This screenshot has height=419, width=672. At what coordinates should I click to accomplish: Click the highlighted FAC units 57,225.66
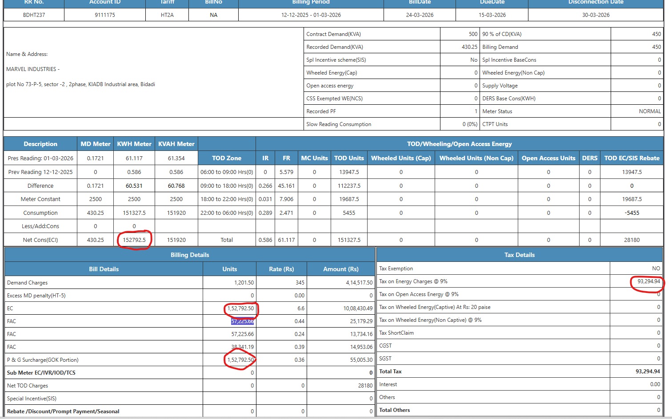pyautogui.click(x=242, y=321)
